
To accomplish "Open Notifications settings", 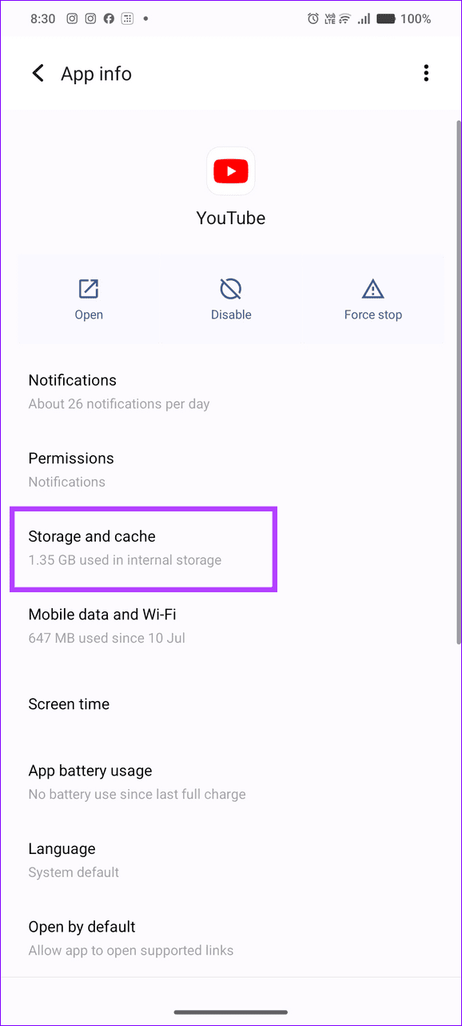I will [231, 391].
